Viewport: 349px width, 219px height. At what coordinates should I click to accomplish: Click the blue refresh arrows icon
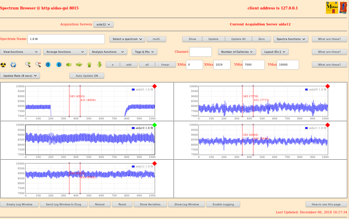click(x=13, y=65)
